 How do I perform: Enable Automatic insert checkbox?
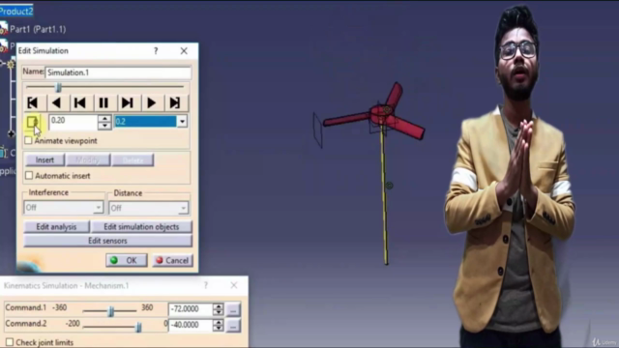29,175
